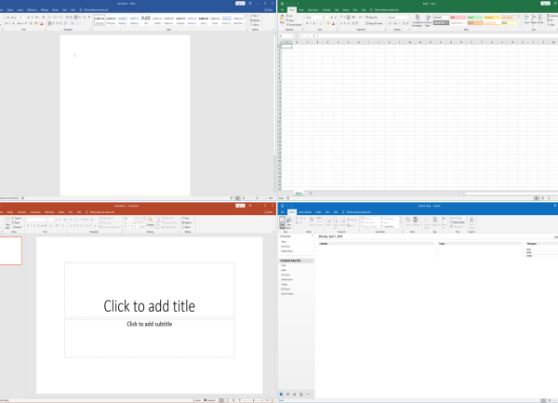Open Excel number format dropdown
The image size is (558, 403).
coord(407,17)
